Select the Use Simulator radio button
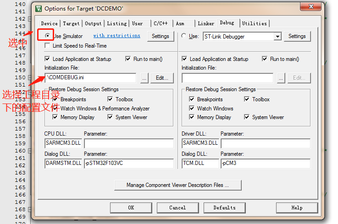Image resolution: width=338 pixels, height=224 pixels. (48, 36)
